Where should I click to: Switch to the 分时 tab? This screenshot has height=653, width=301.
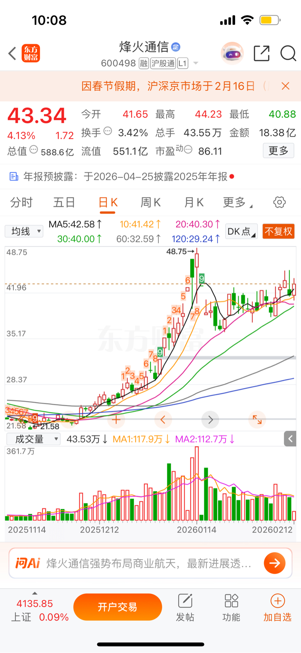pos(21,203)
